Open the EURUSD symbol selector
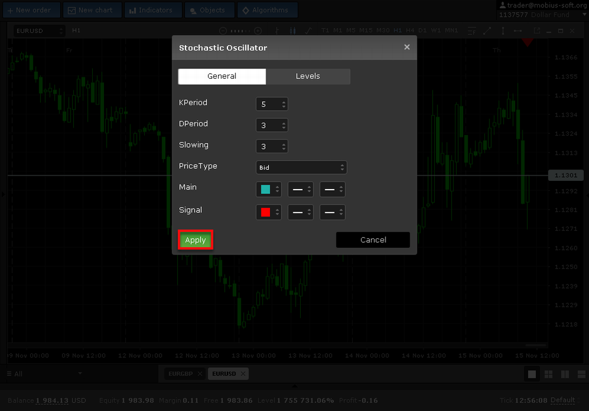Image resolution: width=589 pixels, height=411 pixels. tap(39, 31)
